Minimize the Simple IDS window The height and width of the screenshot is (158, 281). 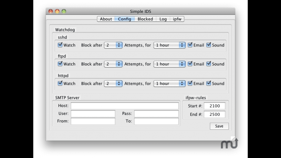click(57, 11)
